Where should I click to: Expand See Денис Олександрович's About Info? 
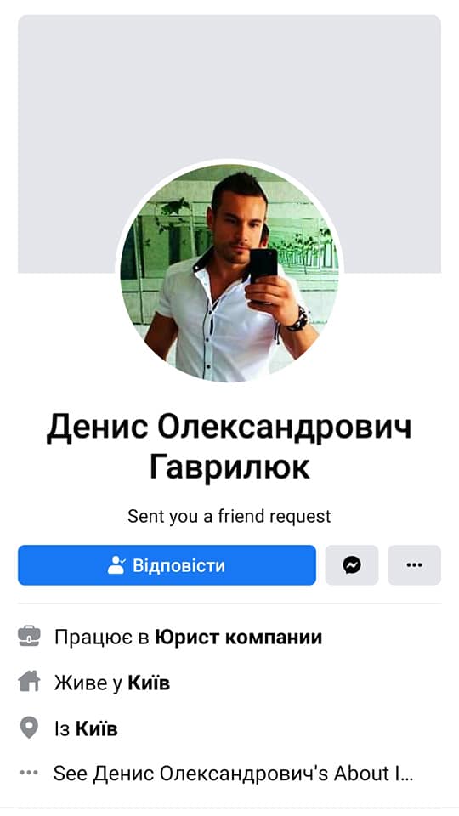[x=233, y=773]
